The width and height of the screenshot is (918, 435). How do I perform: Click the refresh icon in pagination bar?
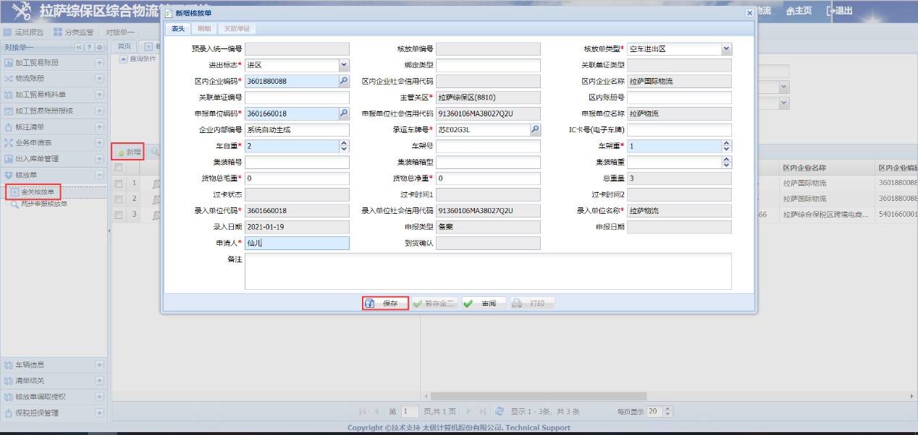500,411
